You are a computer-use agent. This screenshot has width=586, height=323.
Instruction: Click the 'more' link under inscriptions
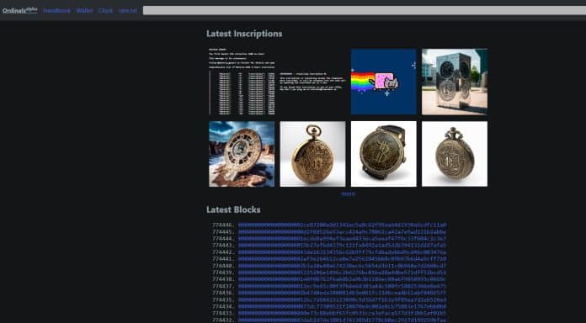point(349,193)
